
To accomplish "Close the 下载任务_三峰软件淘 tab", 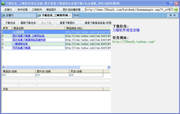I will coord(70,15).
